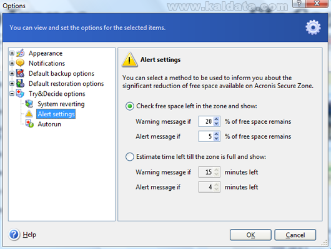Image resolution: width=331 pixels, height=249 pixels.
Task: Decrease alert free space percentage
Action: tap(216, 139)
